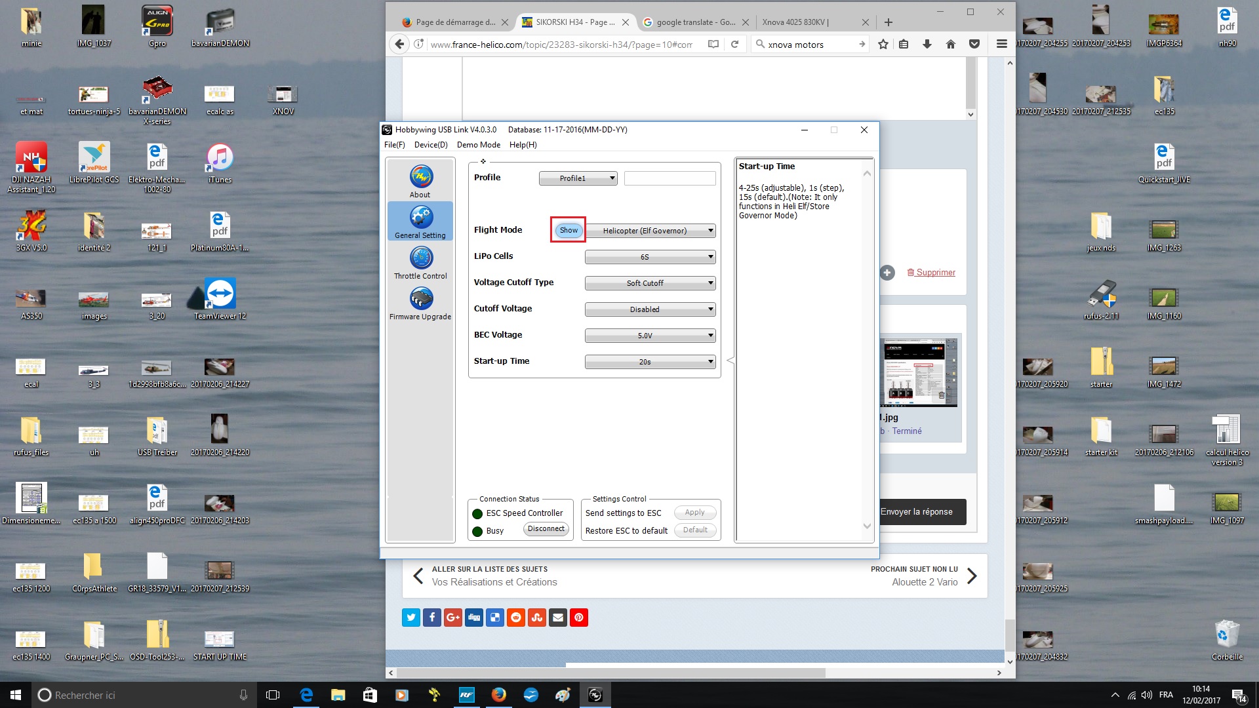This screenshot has width=1259, height=708.
Task: Bookmark this page with star icon
Action: (883, 45)
